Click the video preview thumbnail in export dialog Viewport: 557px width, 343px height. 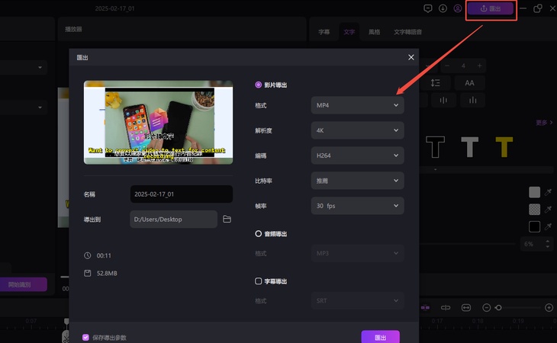(159, 123)
